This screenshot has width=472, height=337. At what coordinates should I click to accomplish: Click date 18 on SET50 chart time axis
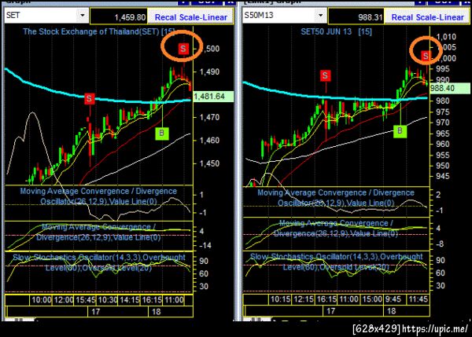pyautogui.click(x=391, y=311)
